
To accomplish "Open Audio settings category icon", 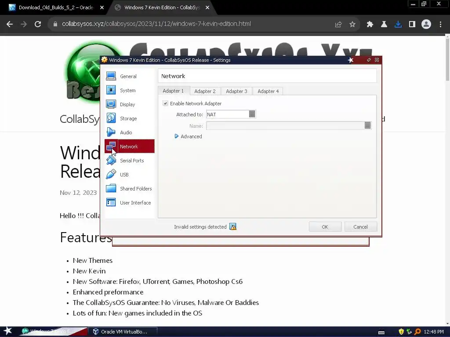I will point(111,133).
